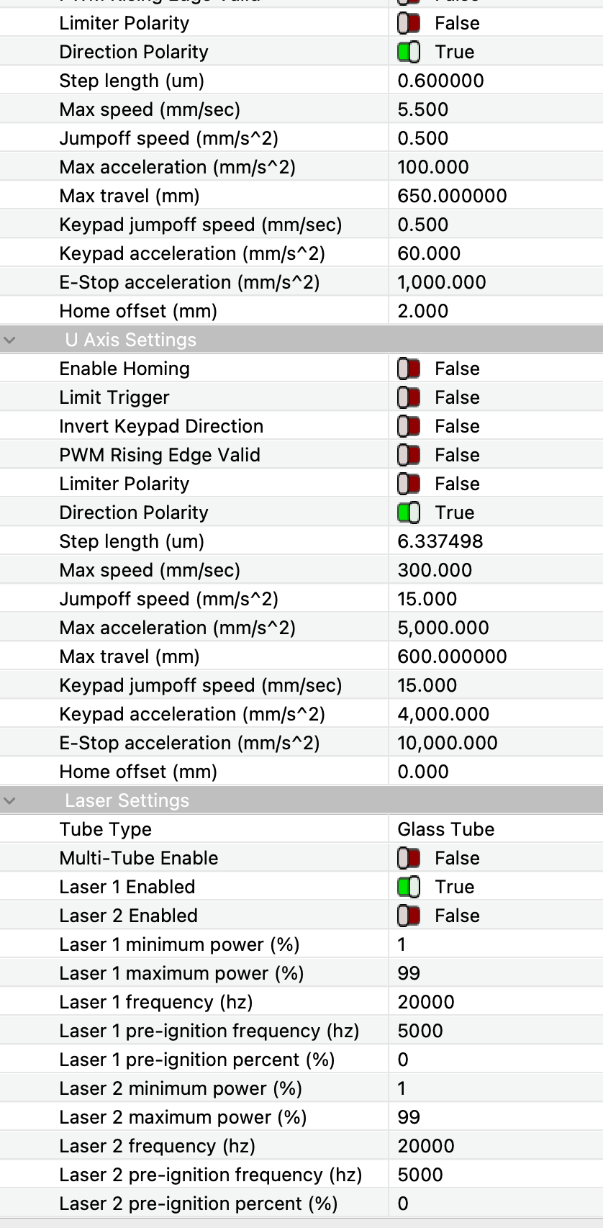Toggle Enable Homing under U Axis Settings
Viewport: 603px width, 1228px height.
tap(409, 369)
